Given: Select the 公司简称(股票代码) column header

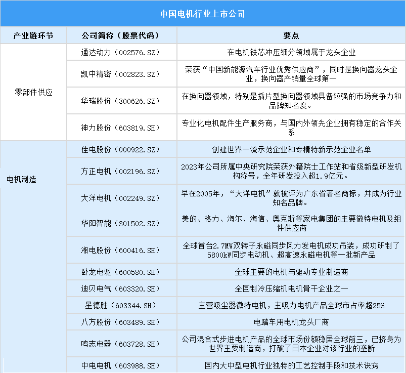Looking at the screenshot, I should pos(120,36).
